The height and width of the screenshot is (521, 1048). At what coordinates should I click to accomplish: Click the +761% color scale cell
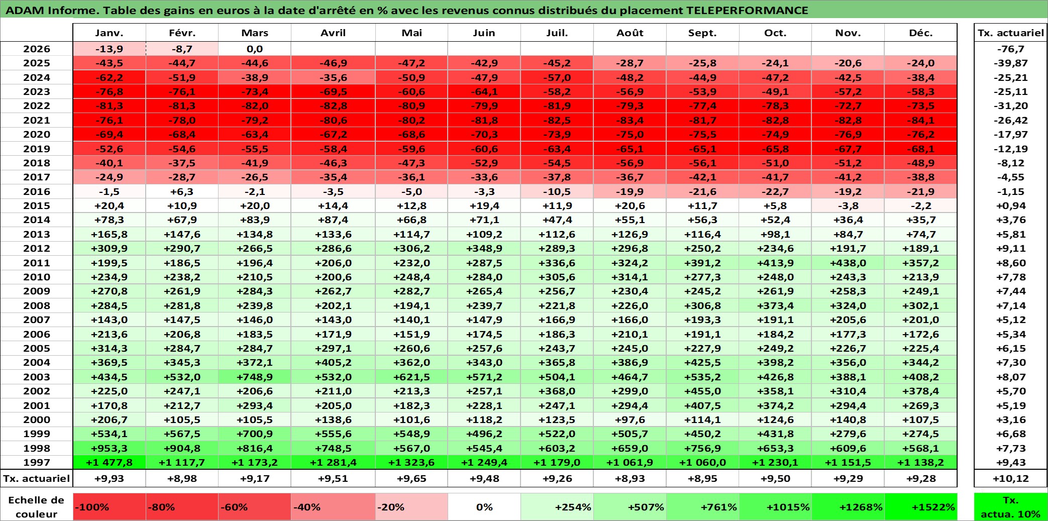(703, 506)
